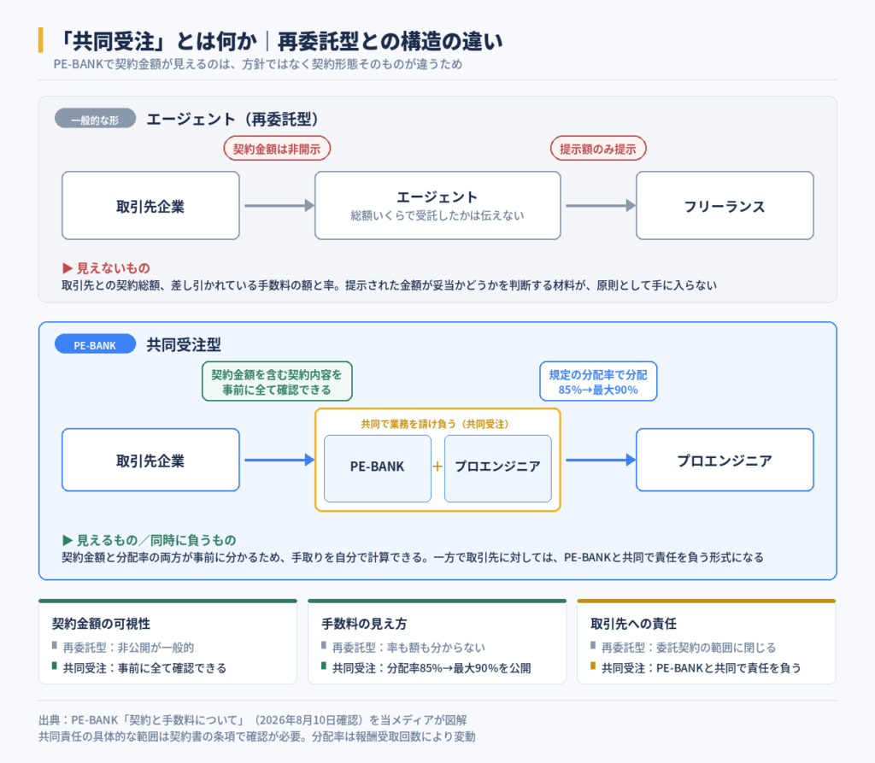This screenshot has height=763, width=875.
Task: Click the 提示額のみ提示 red label
Action: 598,149
